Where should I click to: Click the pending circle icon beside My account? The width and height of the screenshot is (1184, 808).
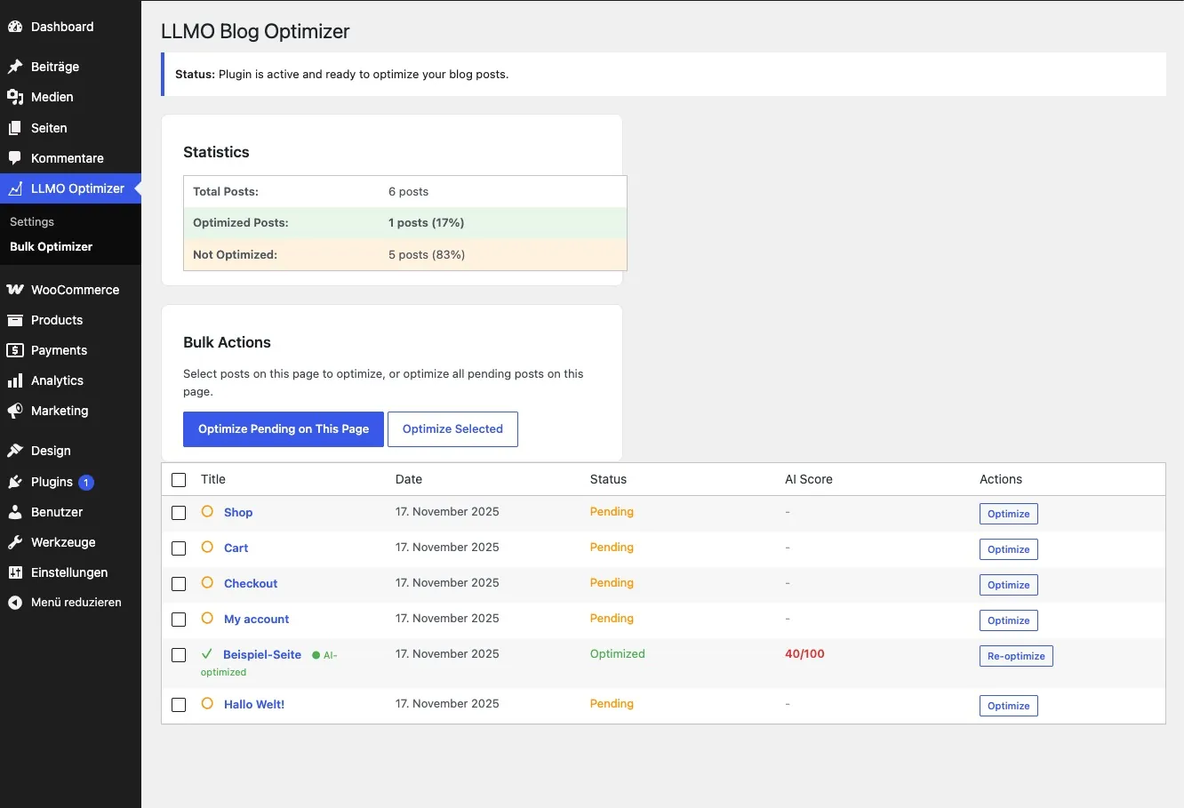[x=207, y=619]
